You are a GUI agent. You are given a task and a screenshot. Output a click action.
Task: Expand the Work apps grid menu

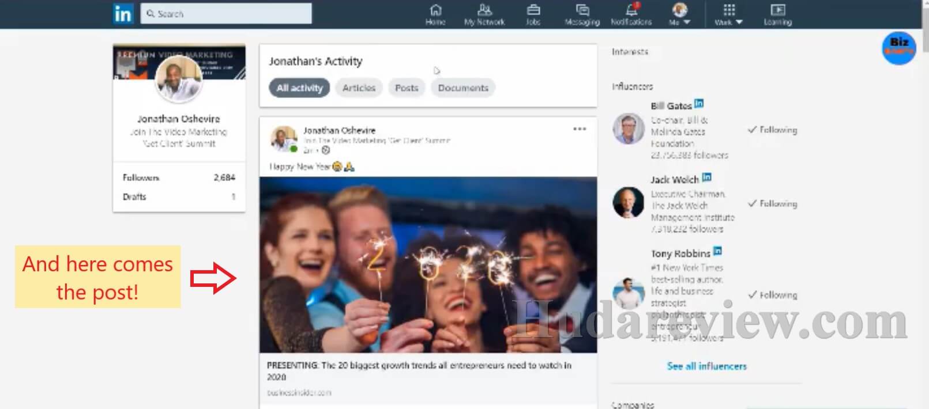click(729, 14)
